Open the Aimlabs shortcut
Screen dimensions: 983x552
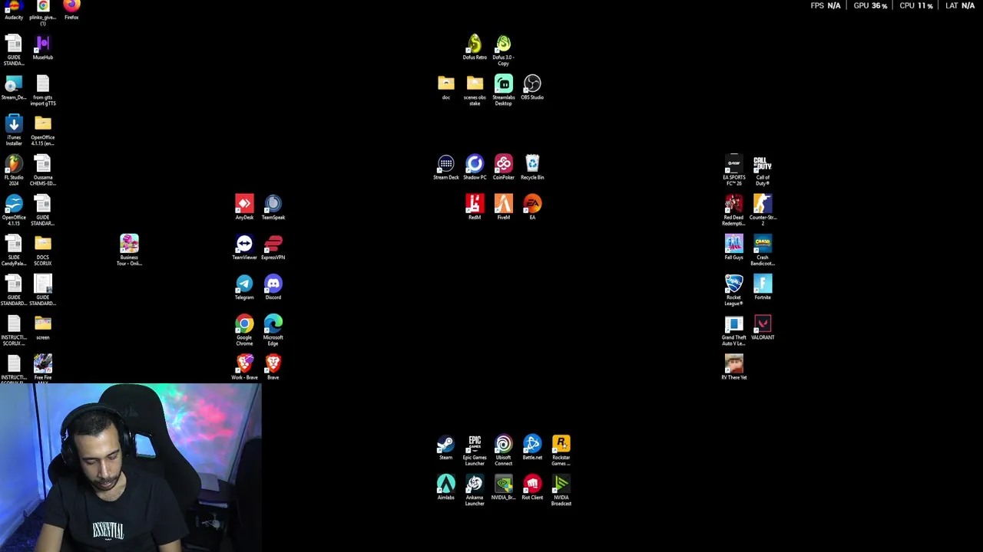coord(446,487)
